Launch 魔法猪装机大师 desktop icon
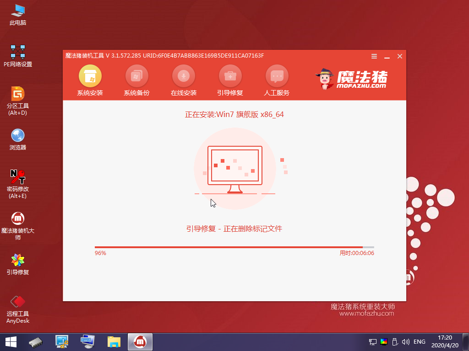Image resolution: width=469 pixels, height=351 pixels. (18, 226)
